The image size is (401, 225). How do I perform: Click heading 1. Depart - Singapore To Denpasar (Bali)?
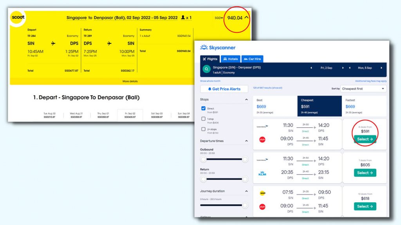coord(87,97)
